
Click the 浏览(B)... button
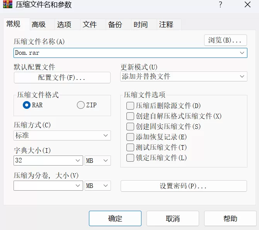point(225,40)
